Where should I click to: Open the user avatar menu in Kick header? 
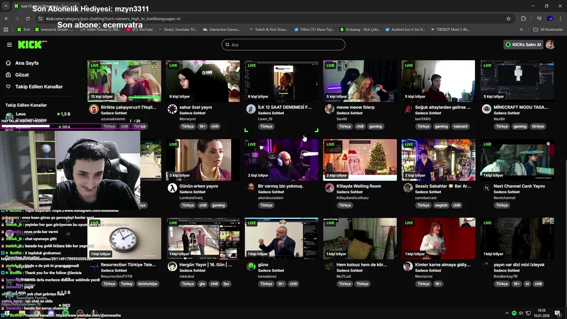click(x=550, y=45)
